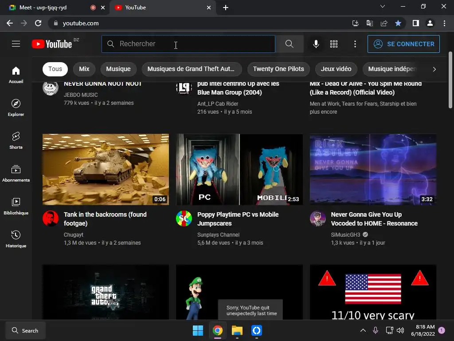Open Bibliothèque in the sidebar
The image size is (454, 341).
pos(16,206)
